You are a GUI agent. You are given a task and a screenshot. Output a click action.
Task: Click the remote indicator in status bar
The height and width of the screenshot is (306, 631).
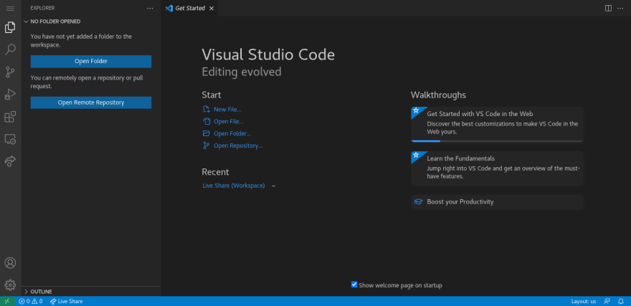(7, 301)
